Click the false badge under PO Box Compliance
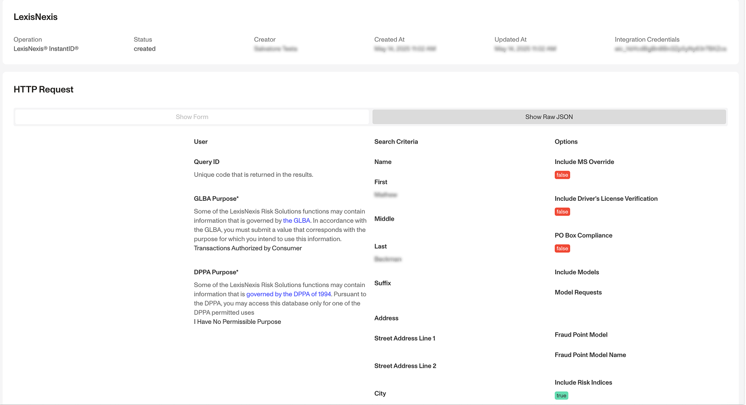 562,248
